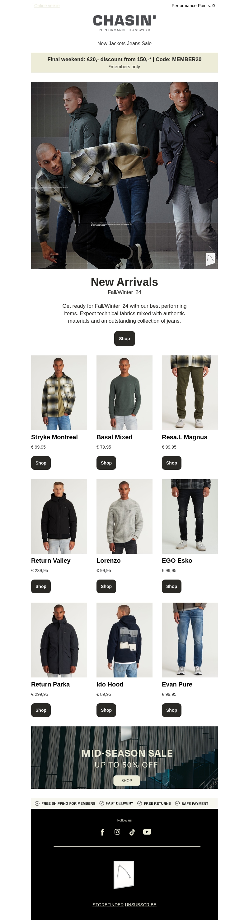Open the TikTok icon in footer
This screenshot has height=920, width=249.
(x=132, y=832)
